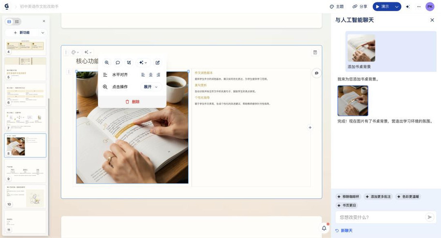This screenshot has height=238, width=441.
Task: Click the zoom image icon in popup toolbar
Action: pyautogui.click(x=107, y=63)
